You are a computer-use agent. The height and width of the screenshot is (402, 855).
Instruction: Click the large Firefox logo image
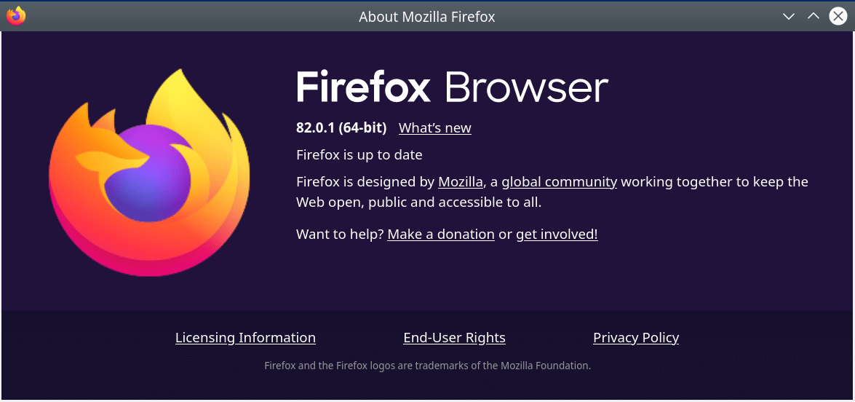(x=149, y=173)
